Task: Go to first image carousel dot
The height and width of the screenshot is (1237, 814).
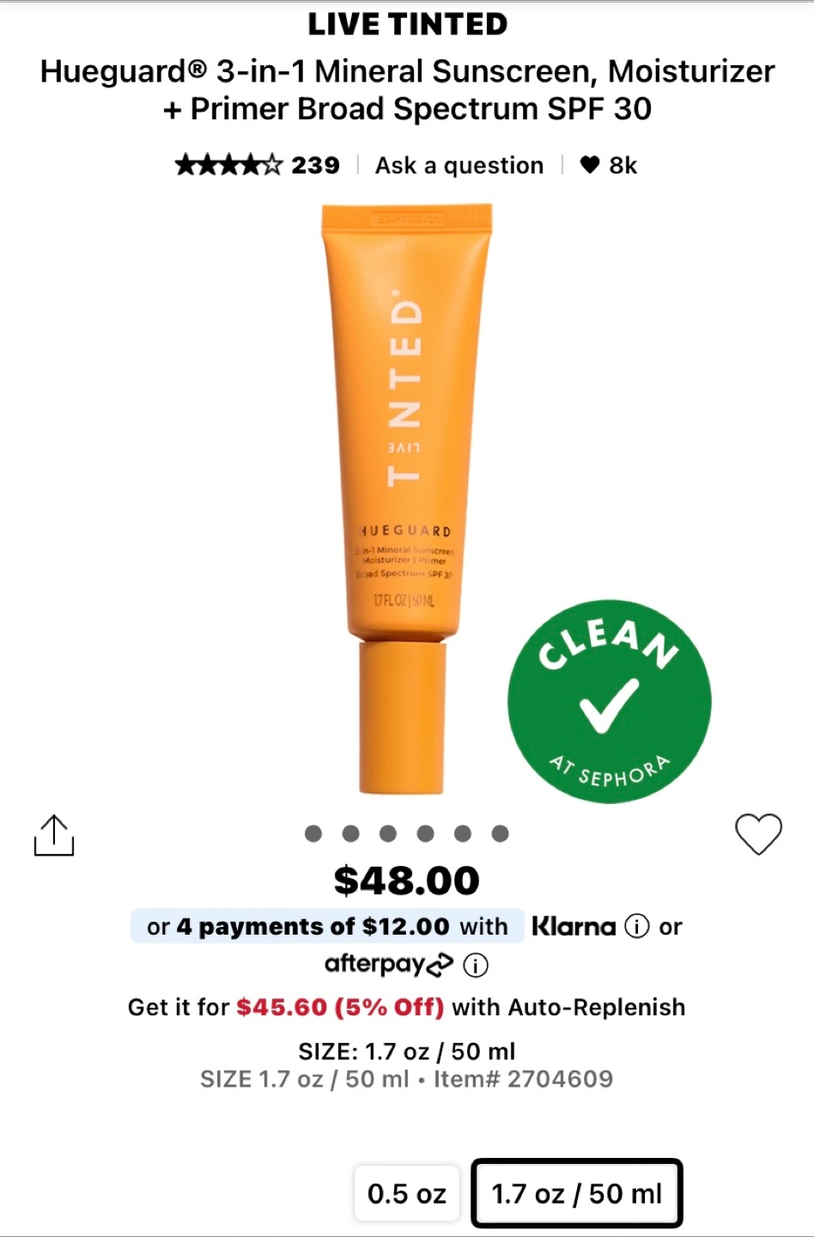Action: click(313, 833)
